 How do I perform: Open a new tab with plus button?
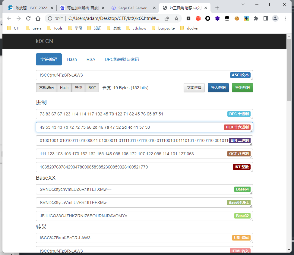(x=217, y=8)
